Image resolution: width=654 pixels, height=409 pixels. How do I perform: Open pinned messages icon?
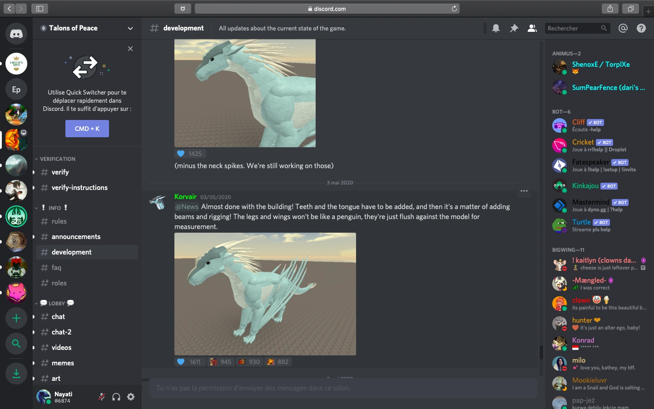coord(514,28)
